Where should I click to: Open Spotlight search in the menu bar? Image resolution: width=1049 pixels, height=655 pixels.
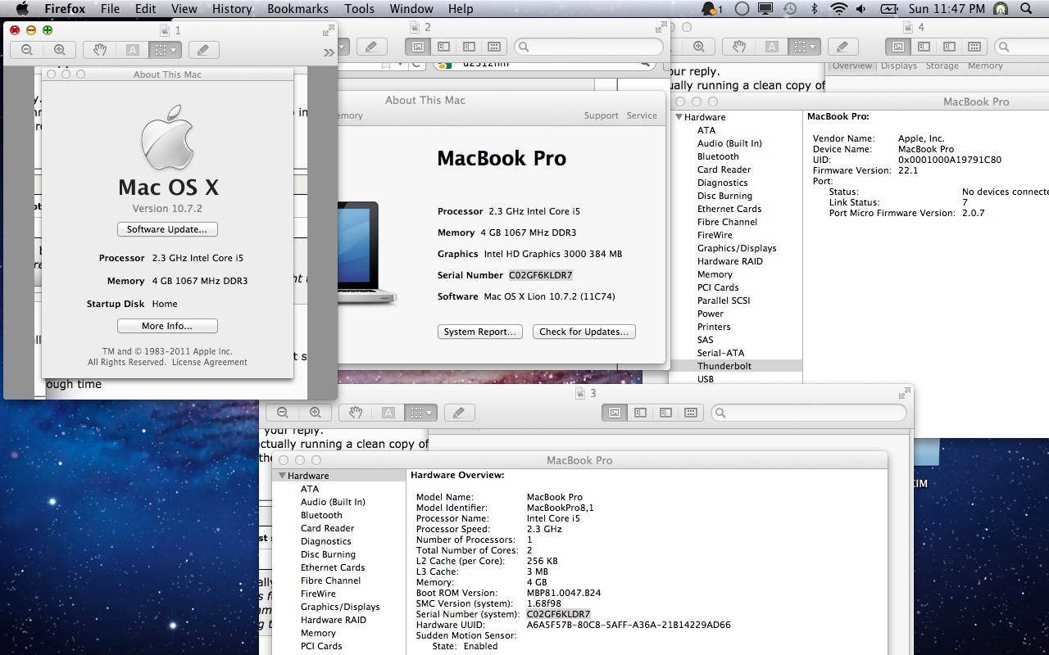(x=1026, y=9)
